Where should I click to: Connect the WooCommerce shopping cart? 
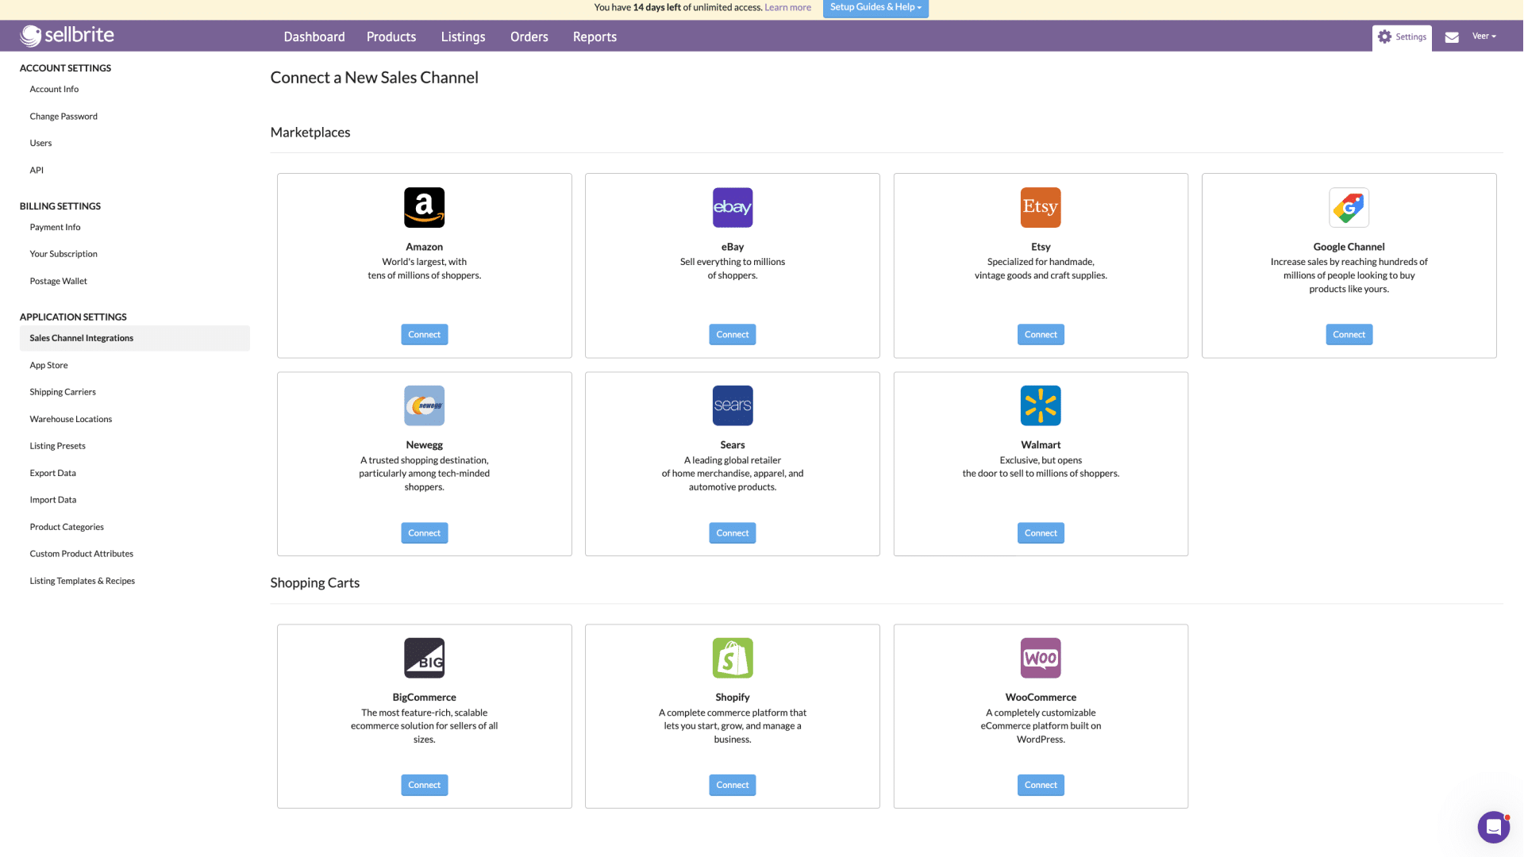pyautogui.click(x=1041, y=786)
